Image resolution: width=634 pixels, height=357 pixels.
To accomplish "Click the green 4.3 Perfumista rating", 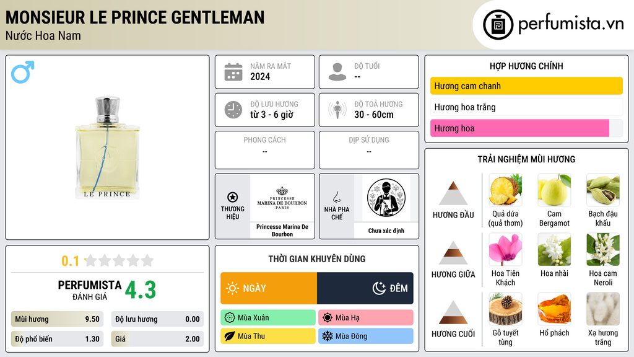I will (x=141, y=290).
